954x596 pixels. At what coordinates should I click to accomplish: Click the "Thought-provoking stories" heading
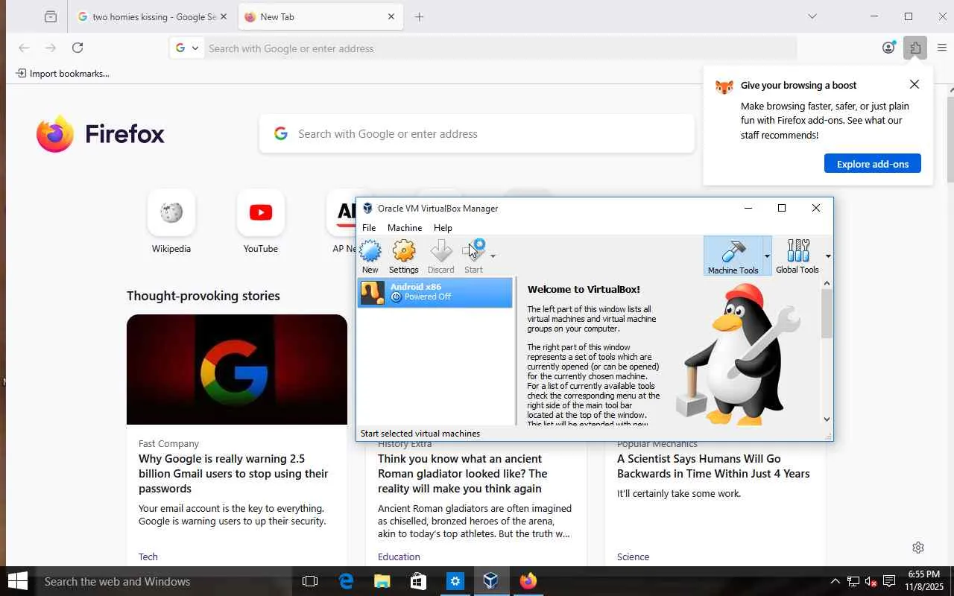click(203, 296)
